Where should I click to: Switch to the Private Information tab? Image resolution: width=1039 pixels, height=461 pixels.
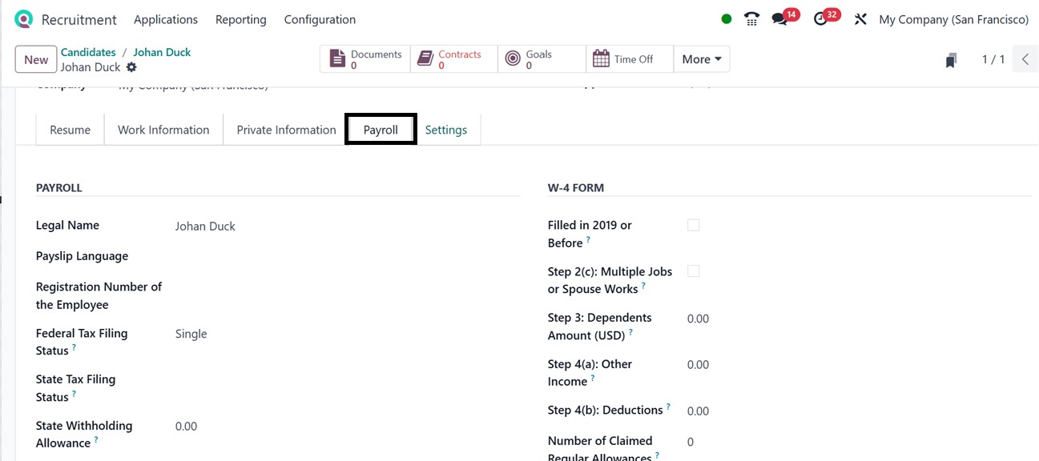click(x=286, y=130)
